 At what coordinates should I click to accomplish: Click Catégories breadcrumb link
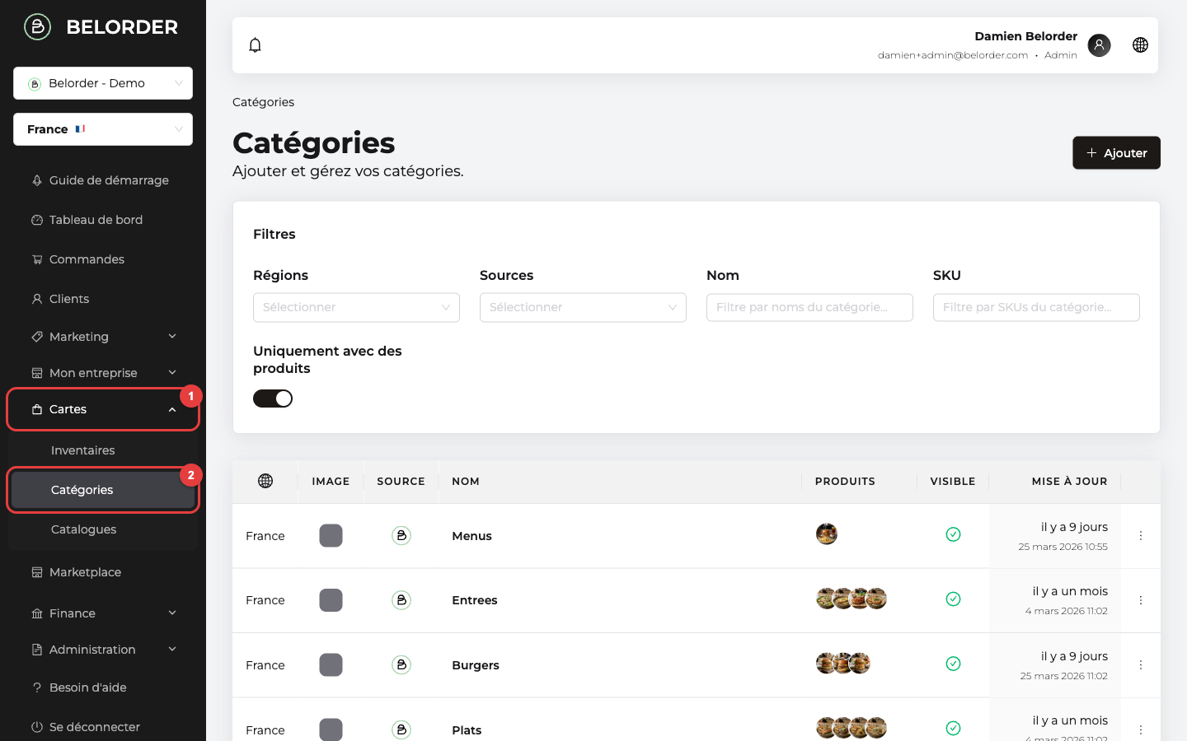pos(263,102)
